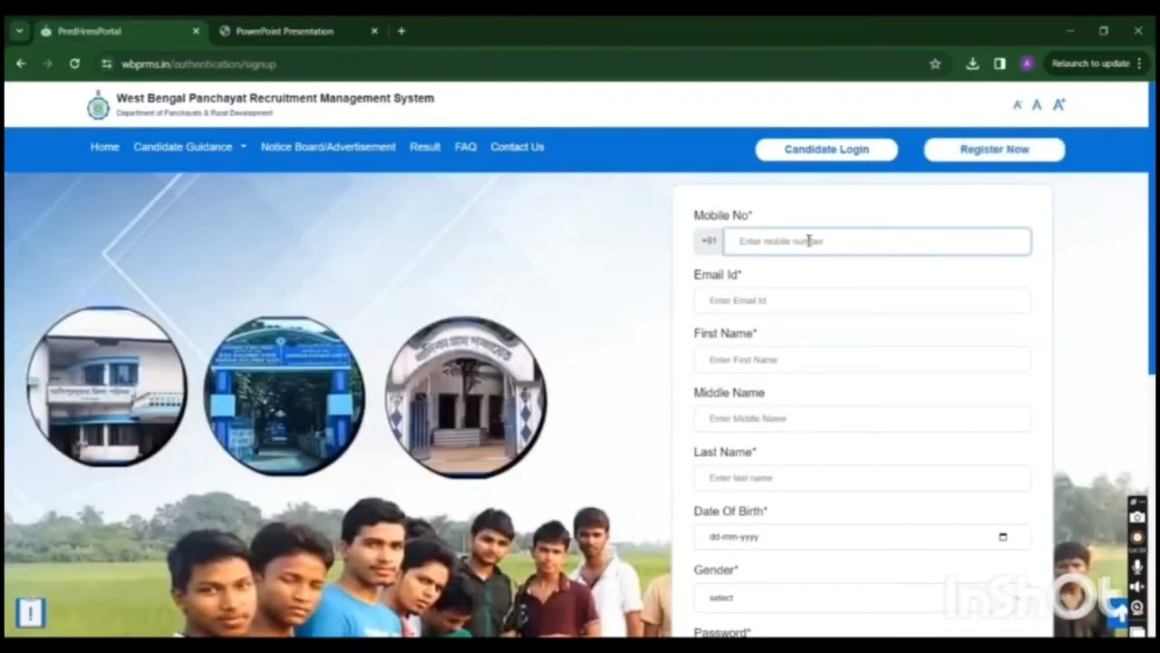The width and height of the screenshot is (1160, 653).
Task: Click the site title West Bengal Panchayat Recruitment
Action: click(x=275, y=98)
